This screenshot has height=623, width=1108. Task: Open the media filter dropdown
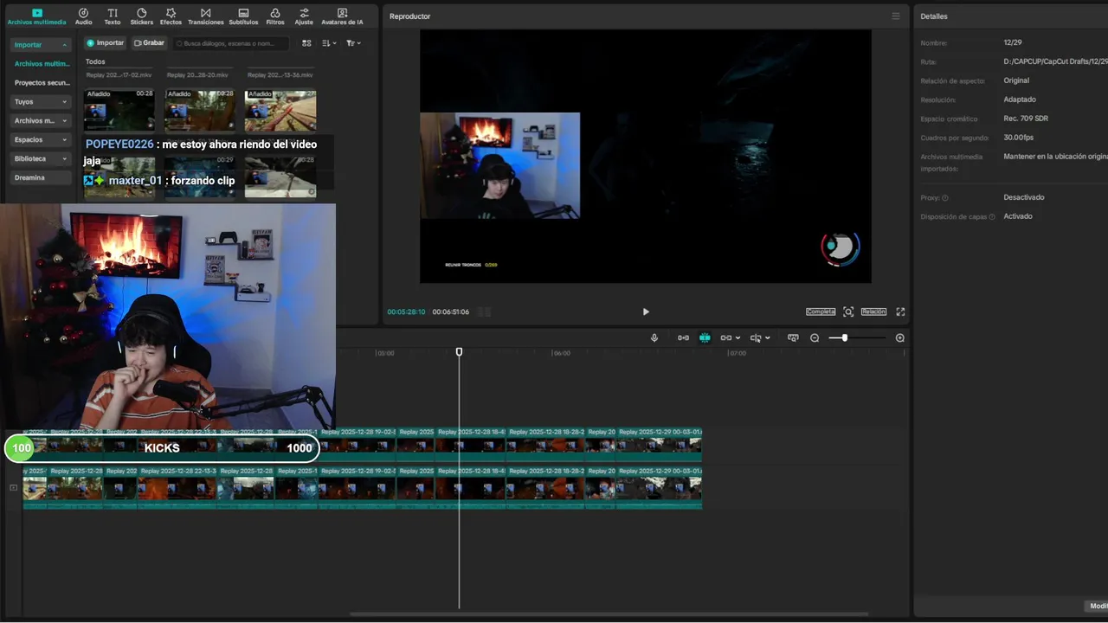[x=353, y=42]
